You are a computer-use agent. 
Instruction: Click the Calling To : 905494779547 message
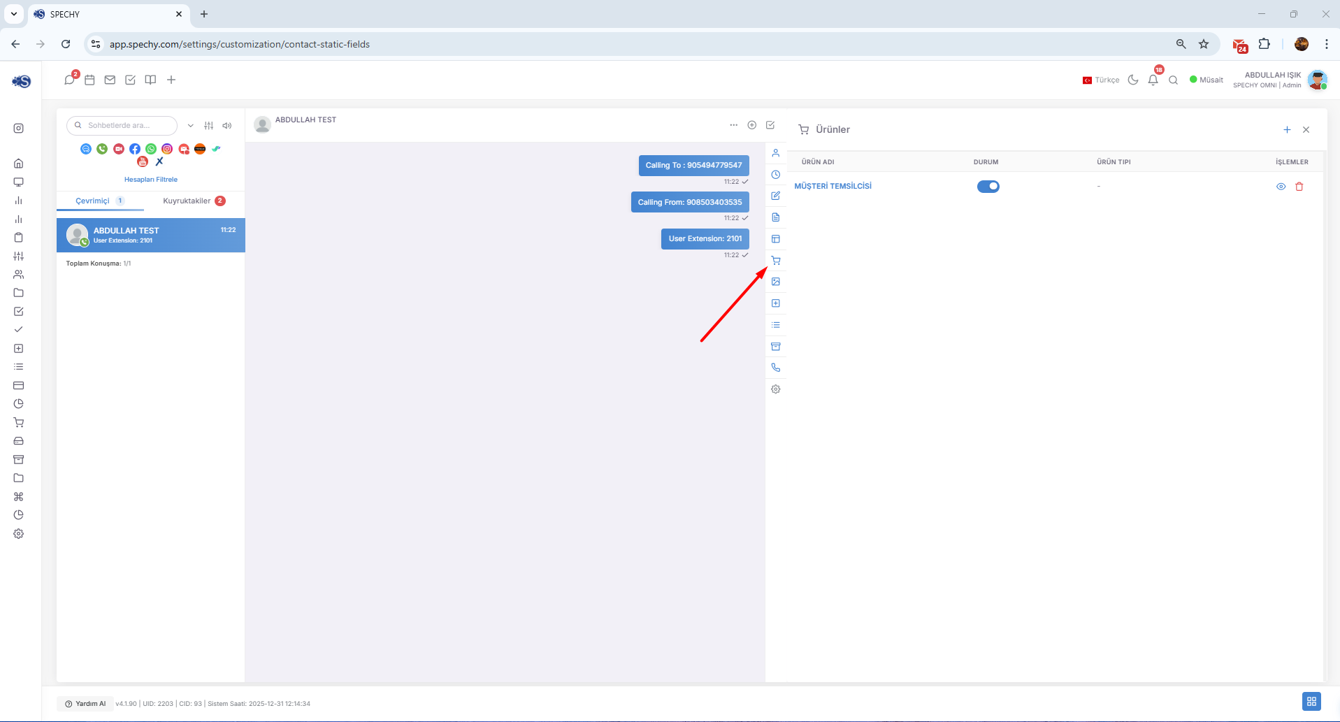click(x=694, y=166)
